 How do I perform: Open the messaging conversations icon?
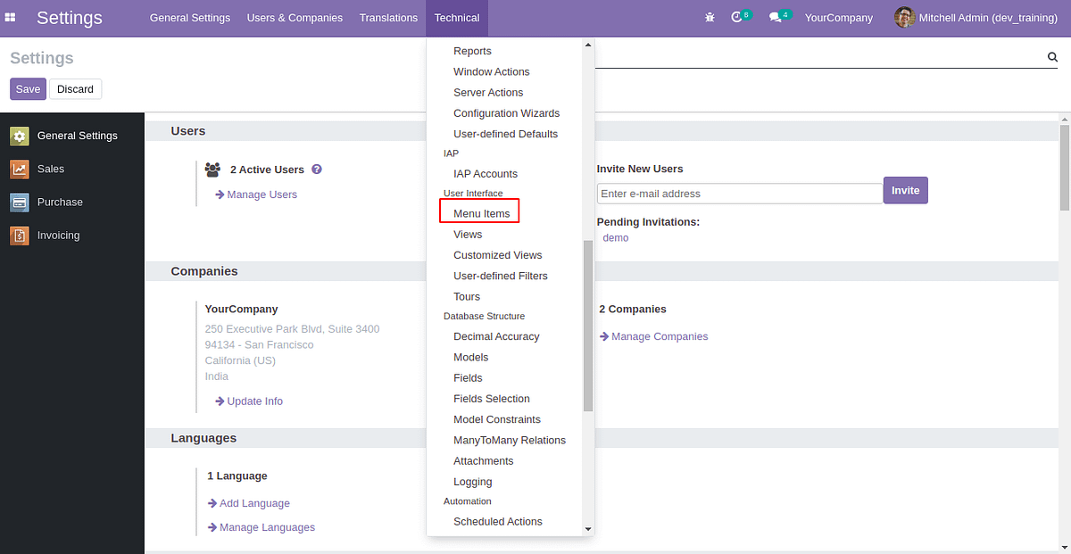click(776, 17)
